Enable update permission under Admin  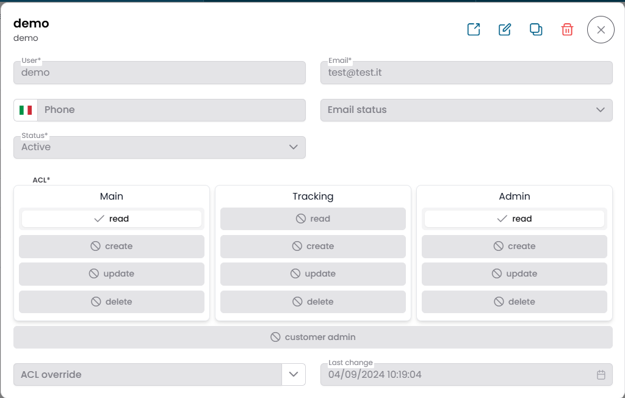514,274
